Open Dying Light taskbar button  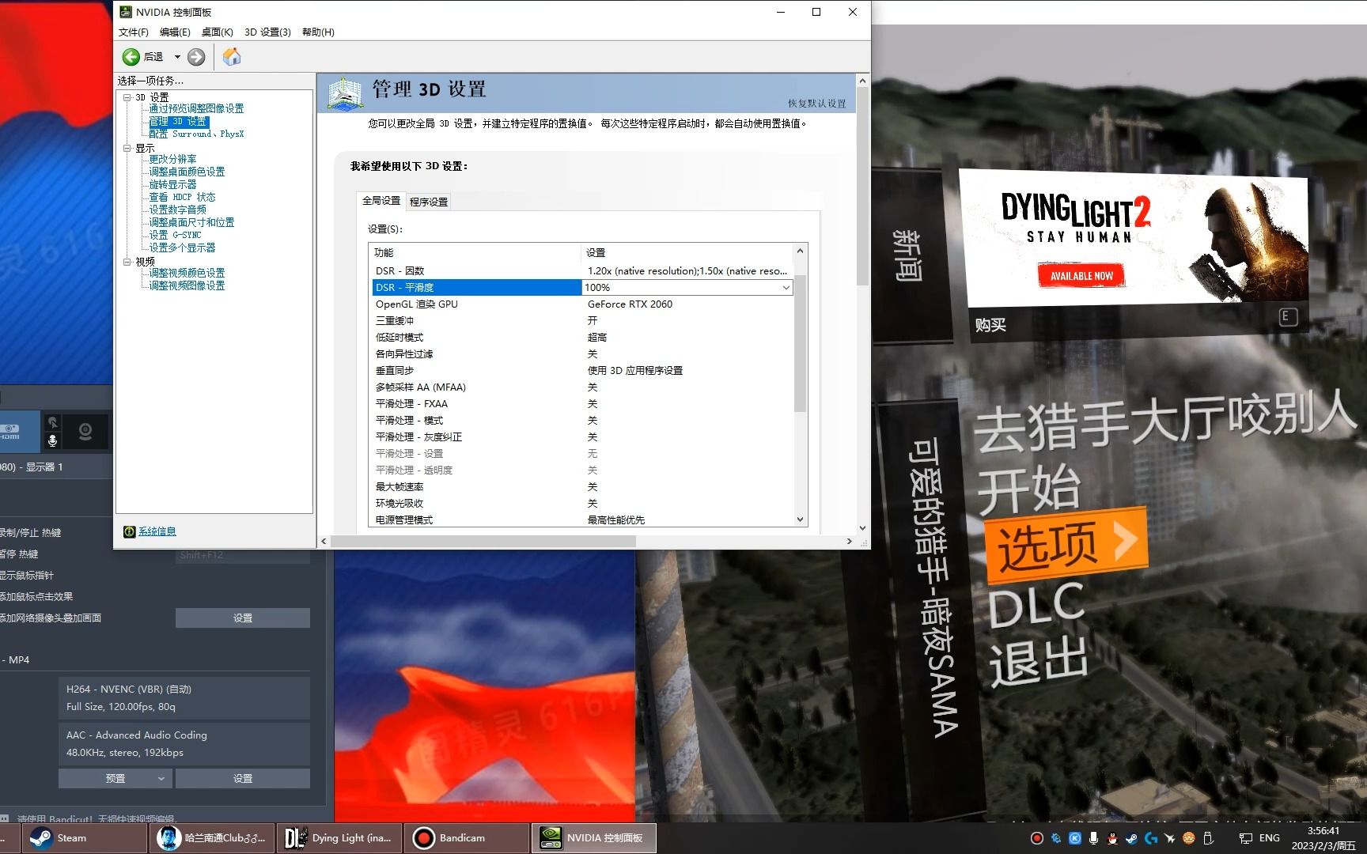click(x=339, y=838)
